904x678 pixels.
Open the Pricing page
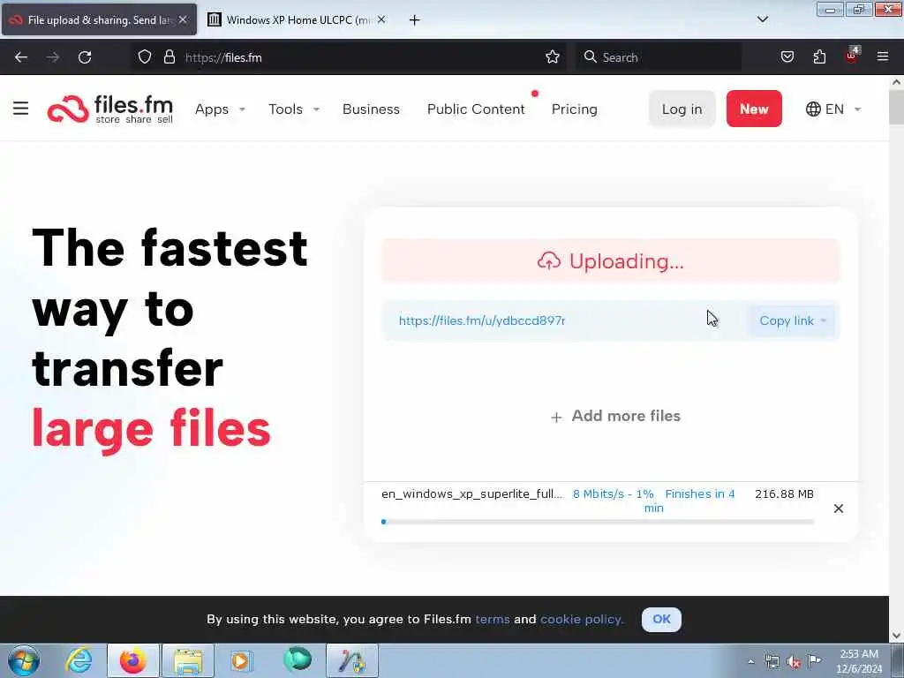coord(574,109)
